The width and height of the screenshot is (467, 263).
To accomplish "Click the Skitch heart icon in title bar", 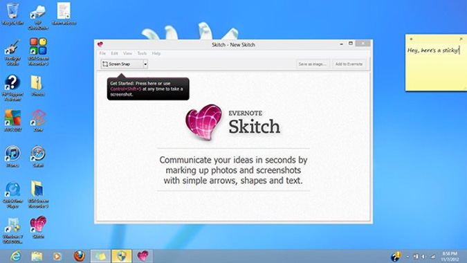I will pyautogui.click(x=100, y=44).
